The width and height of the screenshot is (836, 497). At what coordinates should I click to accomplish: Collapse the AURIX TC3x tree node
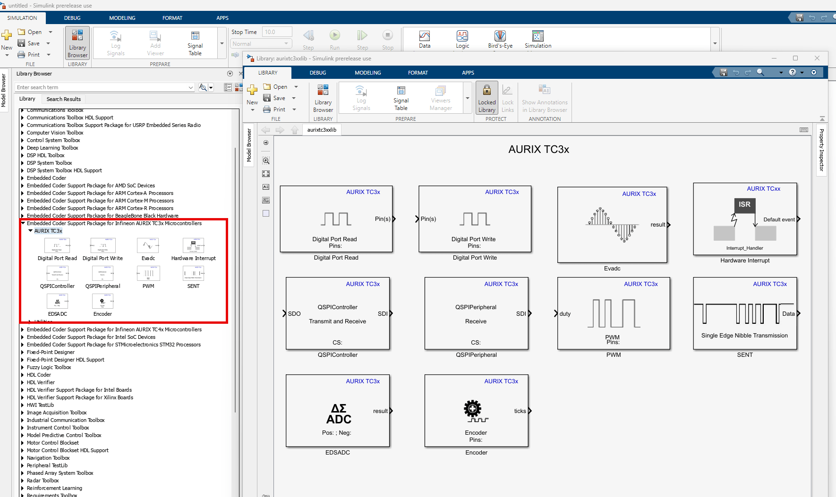point(31,231)
